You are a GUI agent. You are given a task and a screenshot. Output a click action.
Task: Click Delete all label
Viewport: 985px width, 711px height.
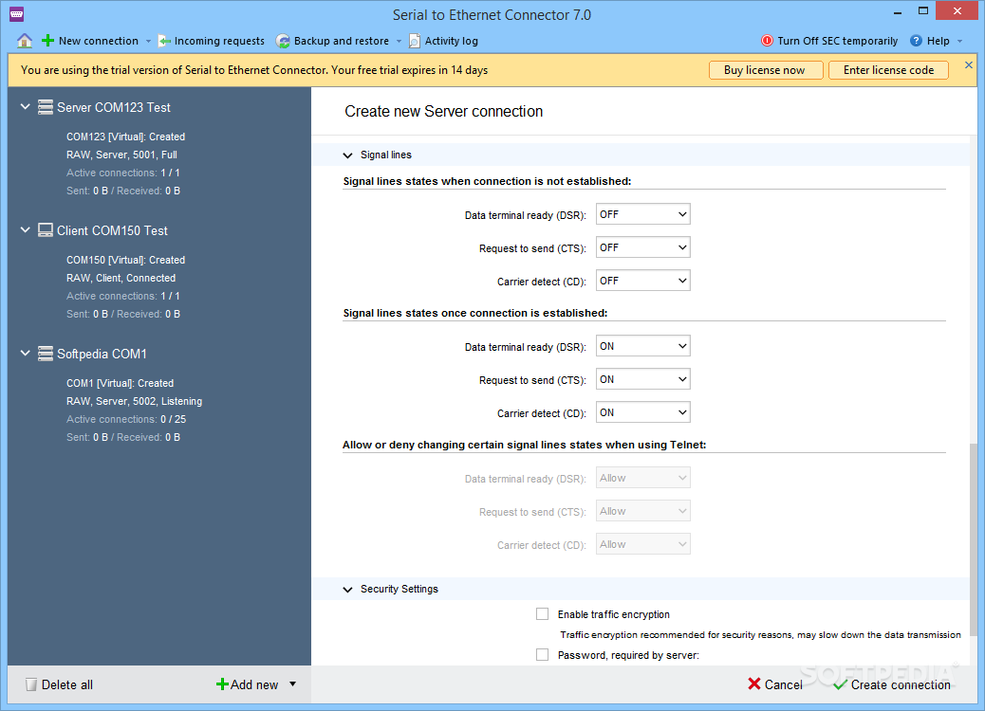point(67,684)
